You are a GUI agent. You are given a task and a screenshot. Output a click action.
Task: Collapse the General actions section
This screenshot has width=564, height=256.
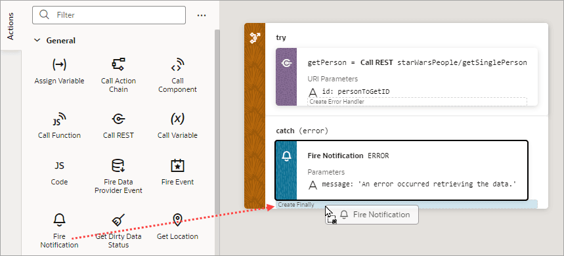click(x=37, y=41)
